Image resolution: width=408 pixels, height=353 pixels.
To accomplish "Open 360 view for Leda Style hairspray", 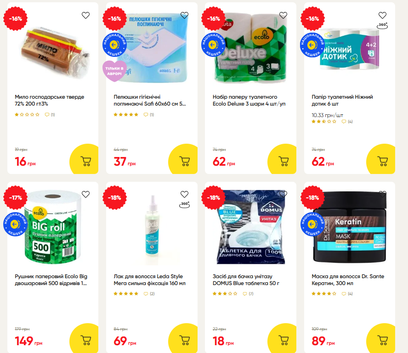I will (x=185, y=205).
